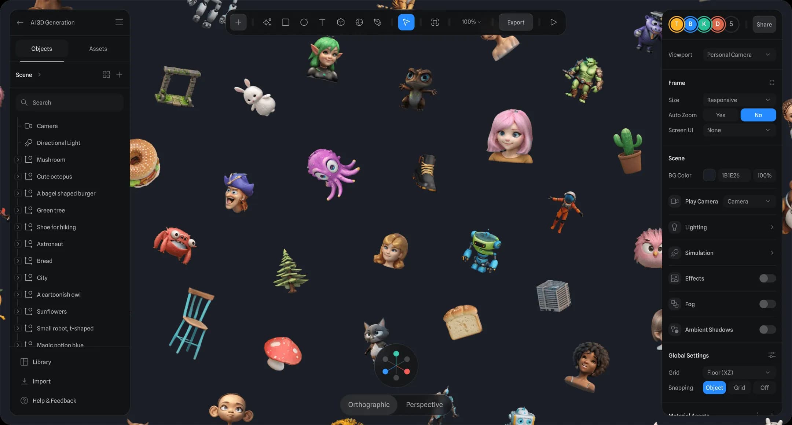Viewport: 792px width, 425px height.
Task: Switch to the Assets tab
Action: coord(98,49)
